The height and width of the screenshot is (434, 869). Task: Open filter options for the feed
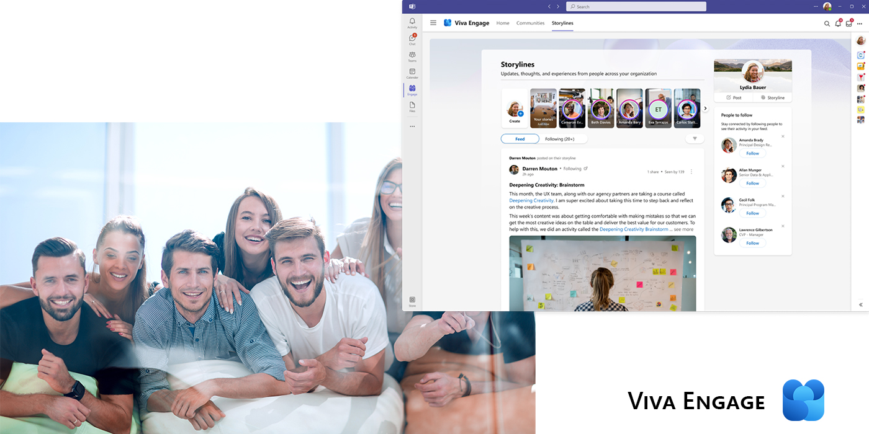click(695, 139)
